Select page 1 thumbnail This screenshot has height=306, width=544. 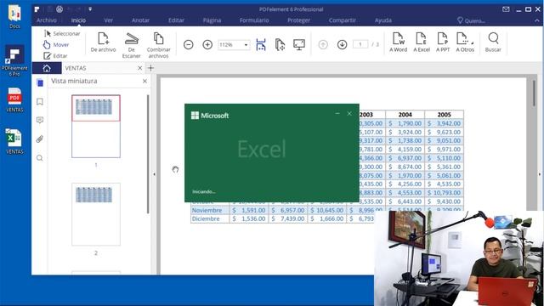point(96,127)
